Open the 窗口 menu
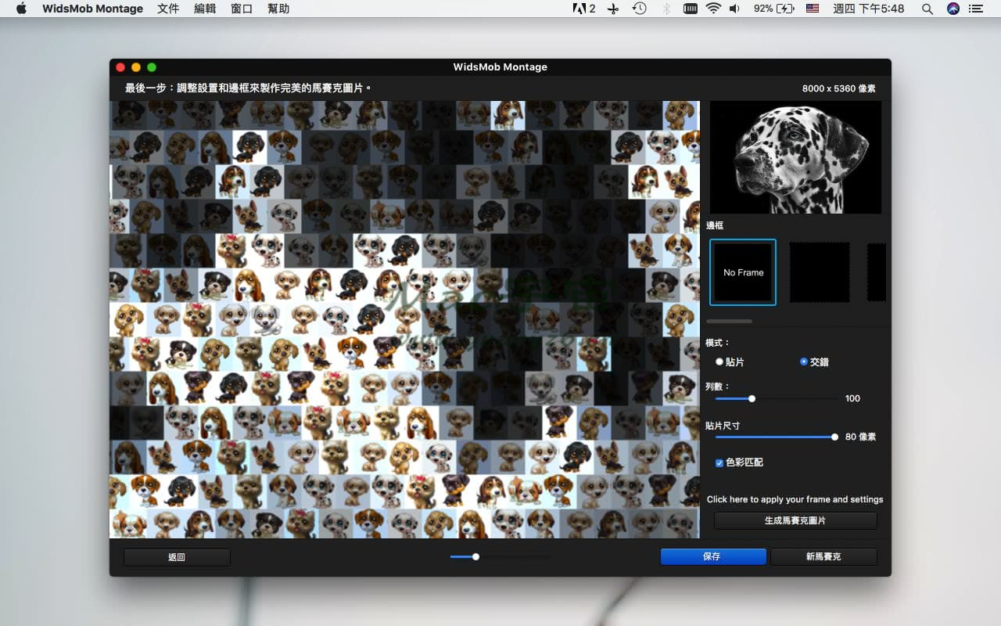Viewport: 1001px width, 626px height. pyautogui.click(x=242, y=9)
